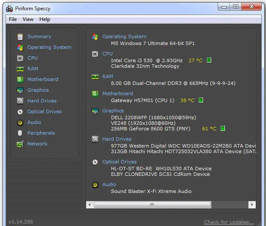View Hard Drives section from sidebar
266x226 pixels.
pyautogui.click(x=42, y=101)
